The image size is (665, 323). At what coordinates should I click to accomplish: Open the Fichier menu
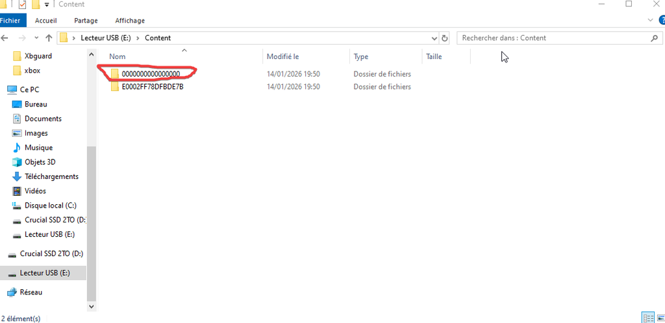pos(10,21)
